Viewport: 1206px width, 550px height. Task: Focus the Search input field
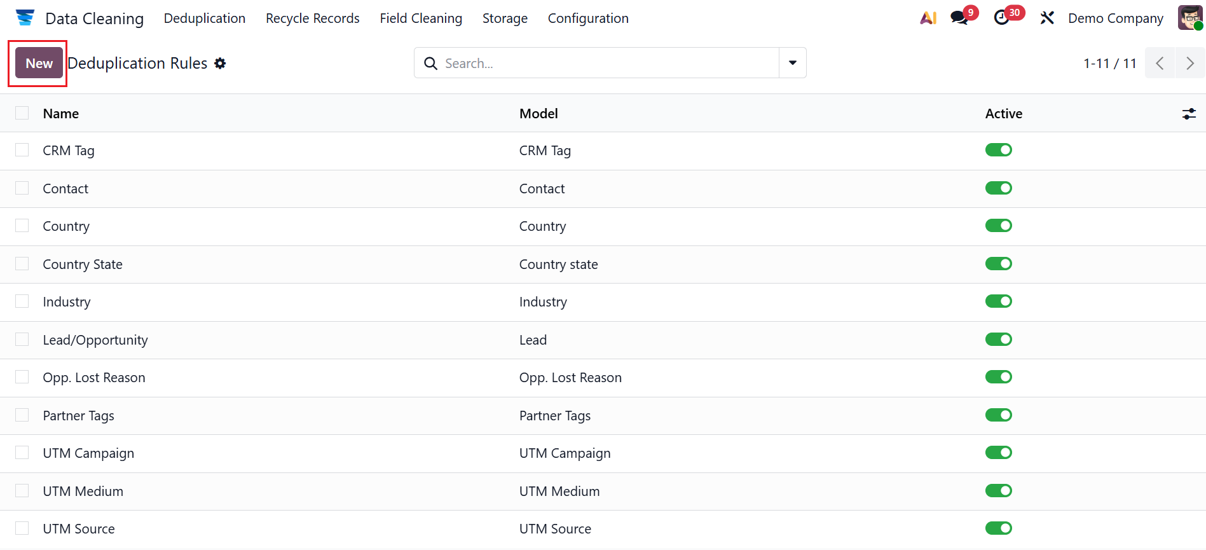(604, 63)
